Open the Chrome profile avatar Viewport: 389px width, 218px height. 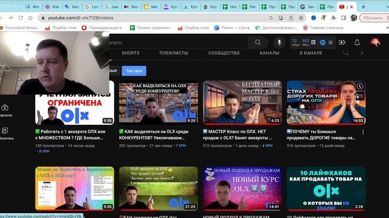tap(354, 18)
